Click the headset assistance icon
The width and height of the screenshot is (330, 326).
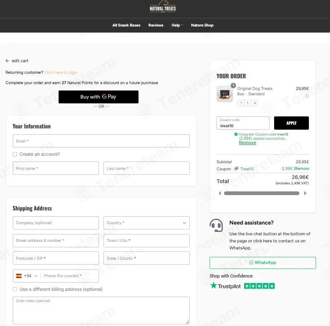pos(216,225)
